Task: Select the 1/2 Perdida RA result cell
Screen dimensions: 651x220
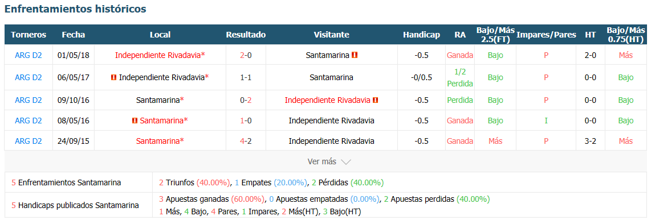Action: (x=460, y=77)
